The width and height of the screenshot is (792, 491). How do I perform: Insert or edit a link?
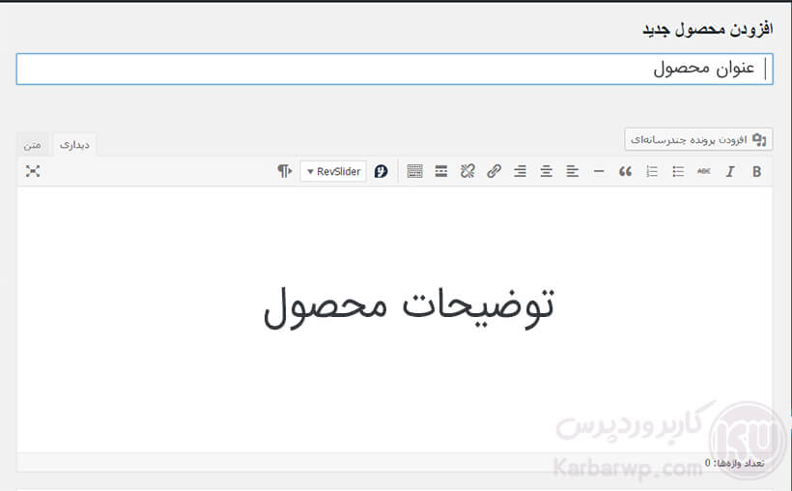tap(494, 171)
